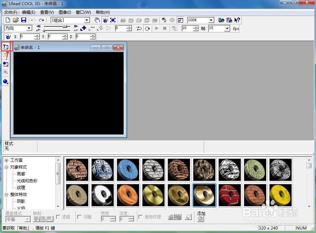316x233 pixels.
Task: Toggle the 浮雕 checkbox
Action: 79,217
